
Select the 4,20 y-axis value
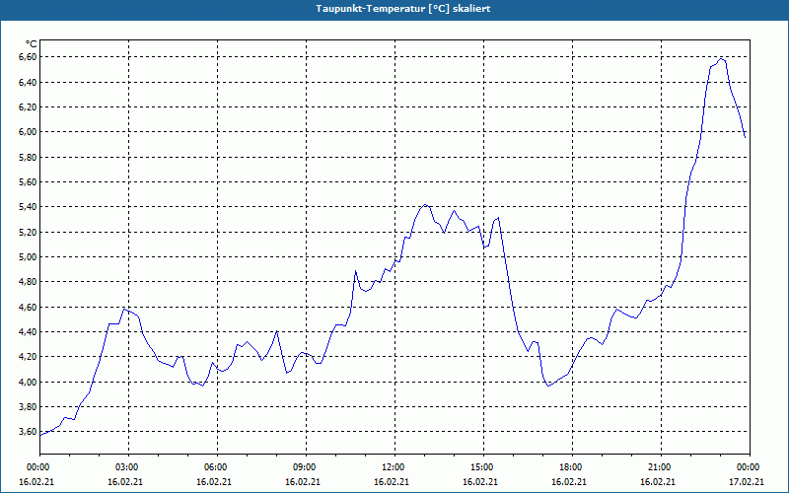point(28,357)
